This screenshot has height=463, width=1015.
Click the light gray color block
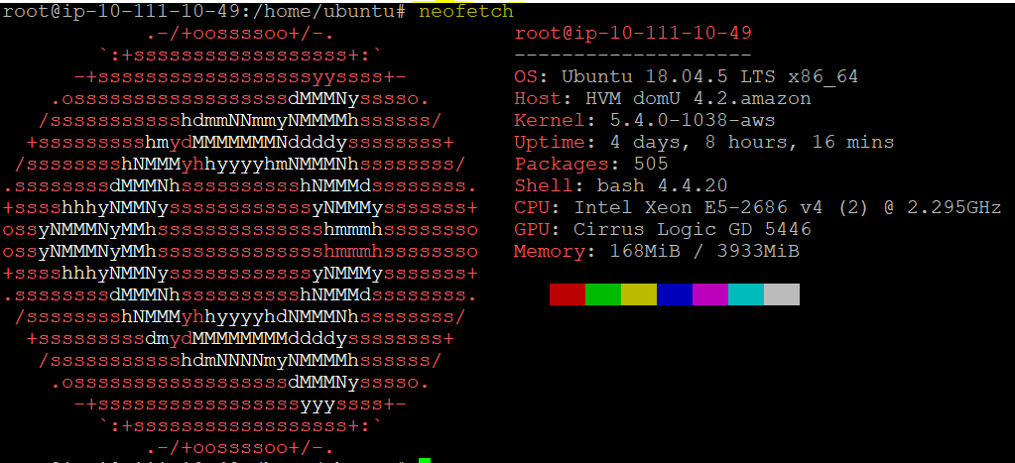click(782, 294)
